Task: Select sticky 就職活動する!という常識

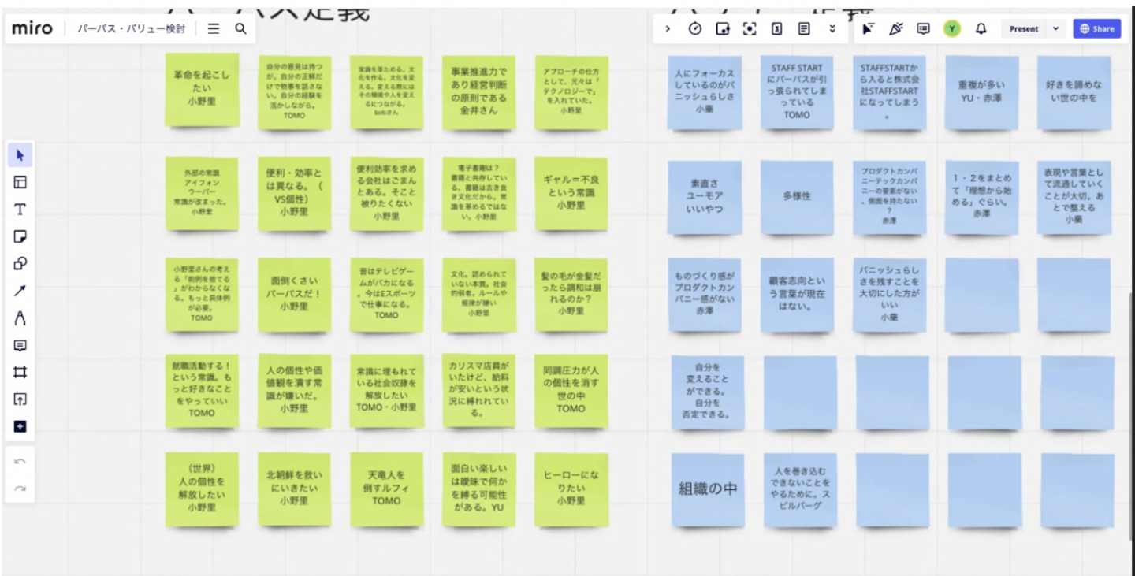Action: click(202, 390)
